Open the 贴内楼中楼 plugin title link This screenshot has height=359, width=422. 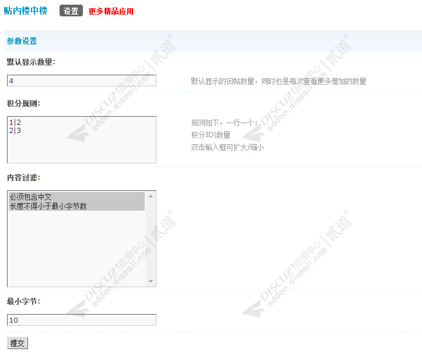[26, 11]
